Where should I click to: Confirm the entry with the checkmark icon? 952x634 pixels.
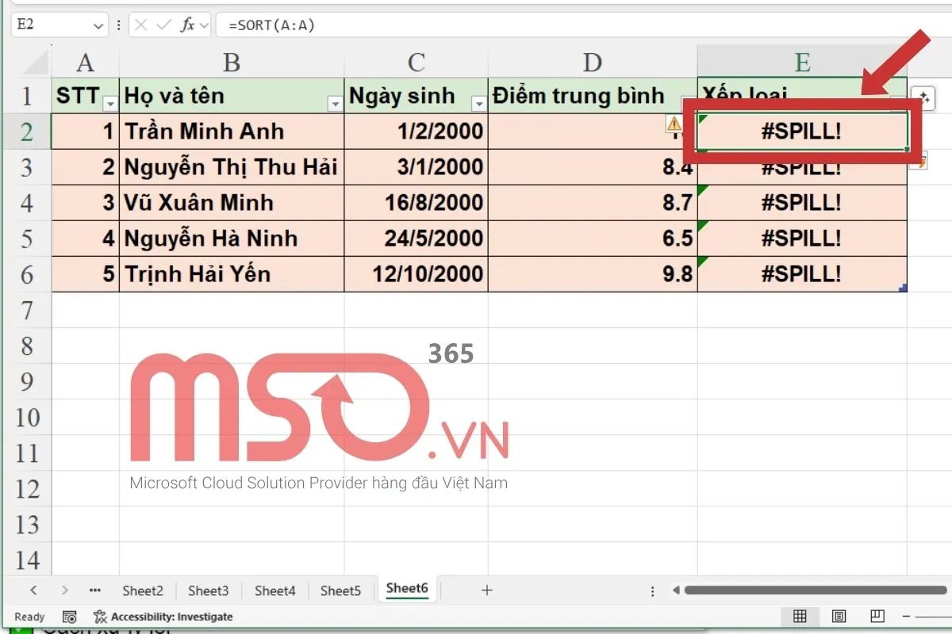(x=164, y=24)
